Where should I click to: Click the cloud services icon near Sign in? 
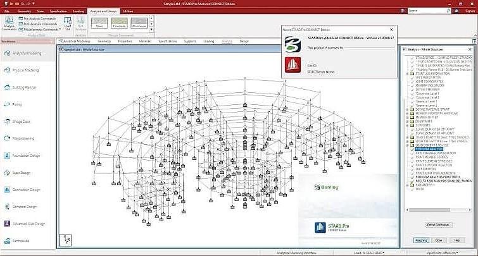456,11
